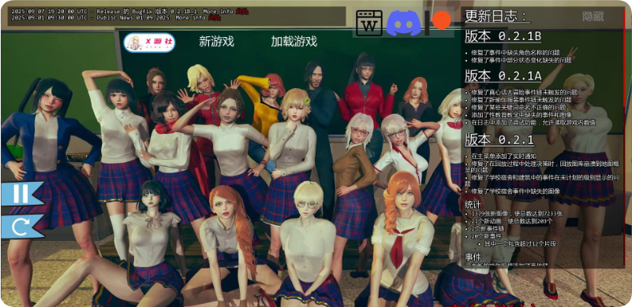Viewport: 632px width, 307px height.
Task: Select the 事件 events heading
Action: pos(473,257)
